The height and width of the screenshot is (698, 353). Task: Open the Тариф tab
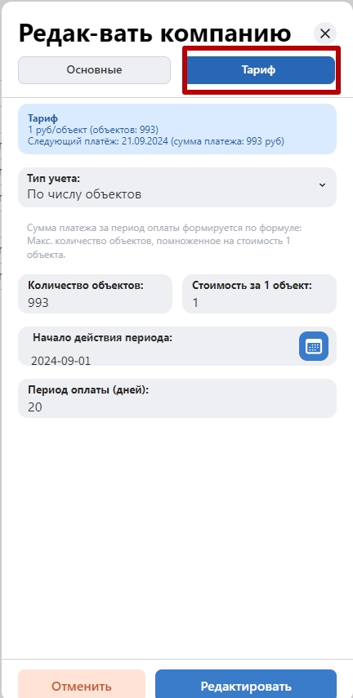tap(258, 70)
